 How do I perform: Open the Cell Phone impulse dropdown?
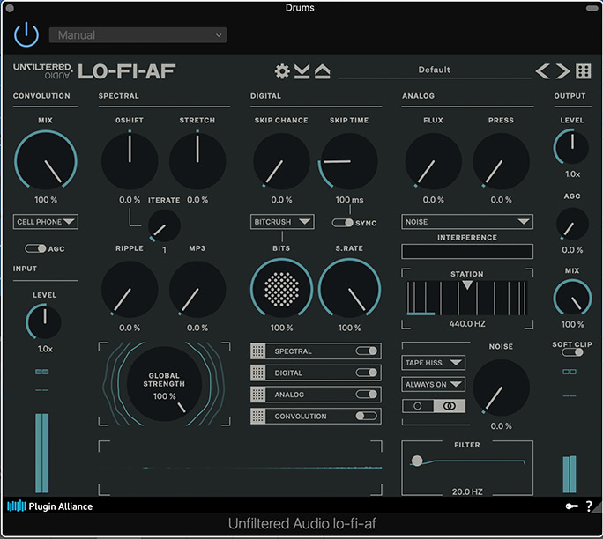point(45,222)
